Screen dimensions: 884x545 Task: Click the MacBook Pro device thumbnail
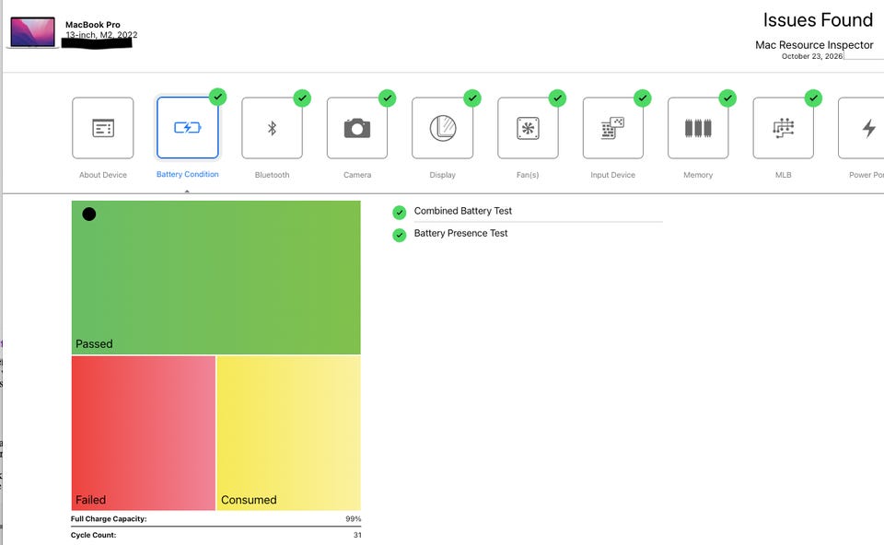[33, 32]
